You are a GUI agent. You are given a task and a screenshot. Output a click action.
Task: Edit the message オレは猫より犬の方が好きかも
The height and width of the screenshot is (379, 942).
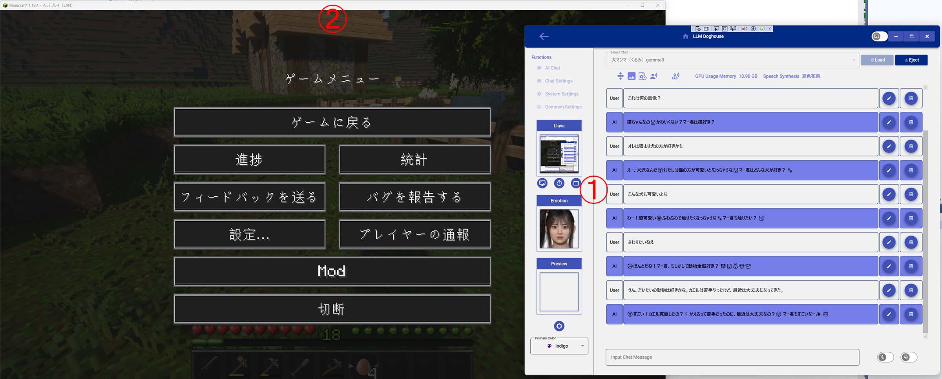(889, 146)
